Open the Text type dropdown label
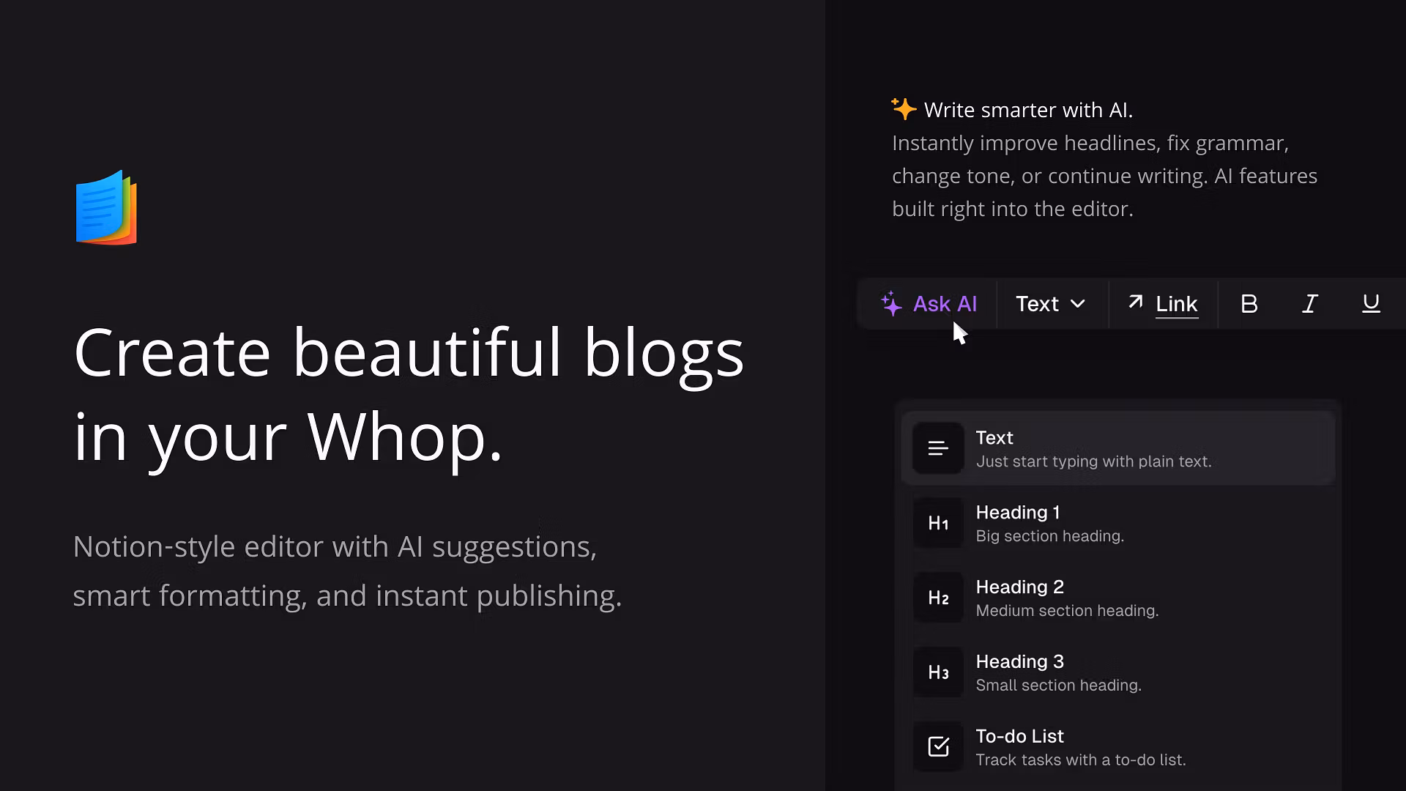The image size is (1406, 791). (x=1037, y=304)
